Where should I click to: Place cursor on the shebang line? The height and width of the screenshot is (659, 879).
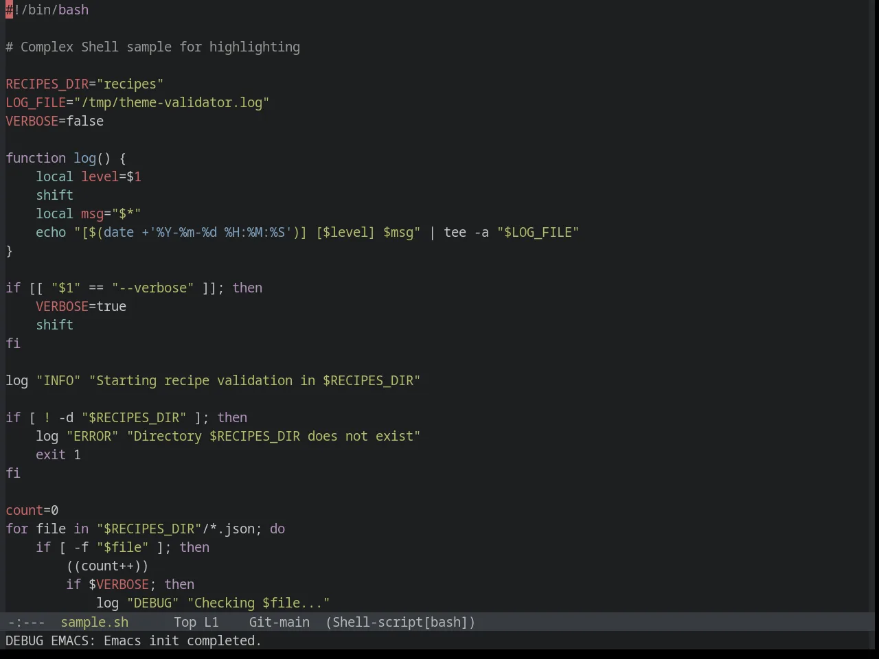click(x=47, y=10)
